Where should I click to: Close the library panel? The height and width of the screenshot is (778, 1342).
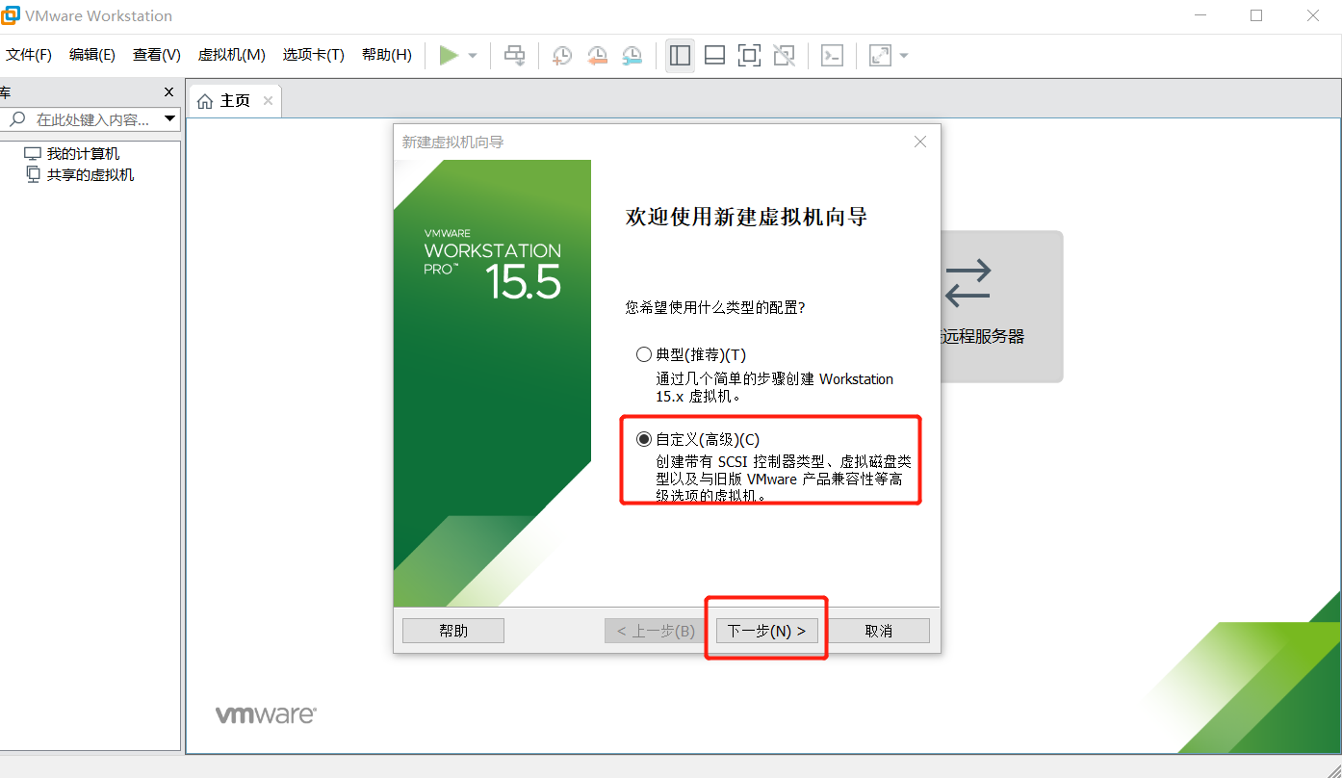(169, 92)
